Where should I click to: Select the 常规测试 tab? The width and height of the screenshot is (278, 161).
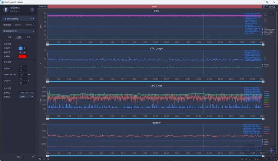click(x=7, y=25)
